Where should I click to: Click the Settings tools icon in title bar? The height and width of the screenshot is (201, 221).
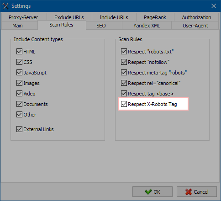(x=5, y=6)
